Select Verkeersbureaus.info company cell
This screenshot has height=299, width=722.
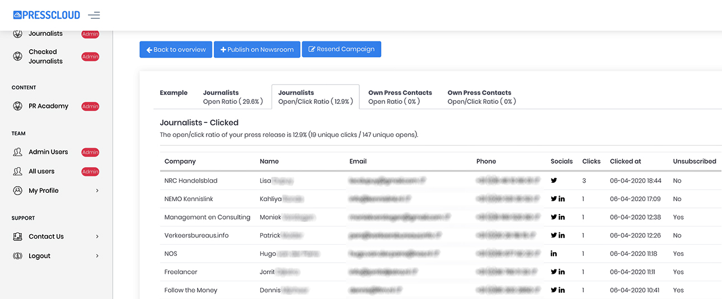(x=196, y=235)
